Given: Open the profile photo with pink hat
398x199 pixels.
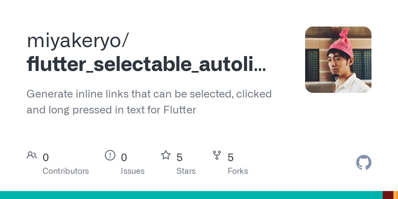Looking at the screenshot, I should pyautogui.click(x=338, y=60).
